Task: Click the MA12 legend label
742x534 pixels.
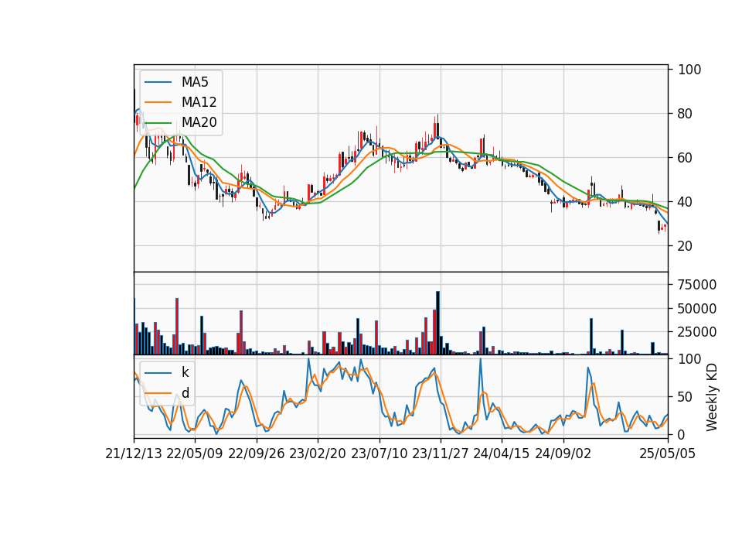Action: tap(199, 102)
